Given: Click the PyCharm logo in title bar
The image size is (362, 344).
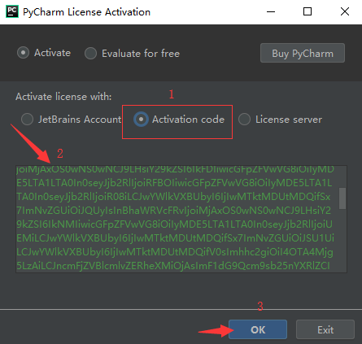Looking at the screenshot, I should [12, 11].
